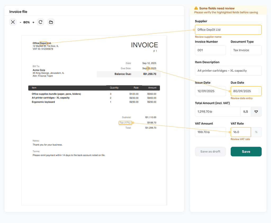Click the flagged Due Date field 80/09/2025
The width and height of the screenshot is (271, 223).
[246, 91]
